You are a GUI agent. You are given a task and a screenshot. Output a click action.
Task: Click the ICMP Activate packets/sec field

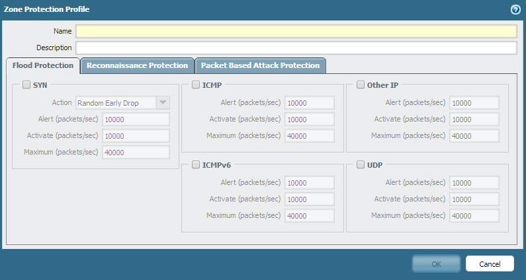309,119
